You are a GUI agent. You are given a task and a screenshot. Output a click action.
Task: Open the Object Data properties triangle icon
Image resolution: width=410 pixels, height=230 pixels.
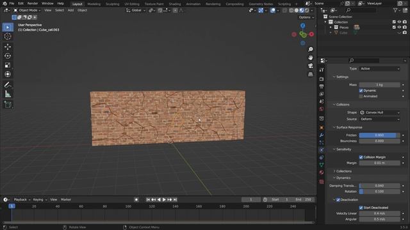tap(322, 165)
